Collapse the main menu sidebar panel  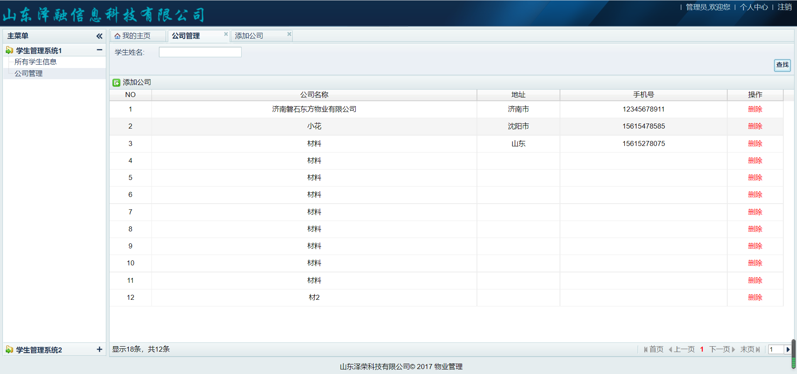point(99,36)
